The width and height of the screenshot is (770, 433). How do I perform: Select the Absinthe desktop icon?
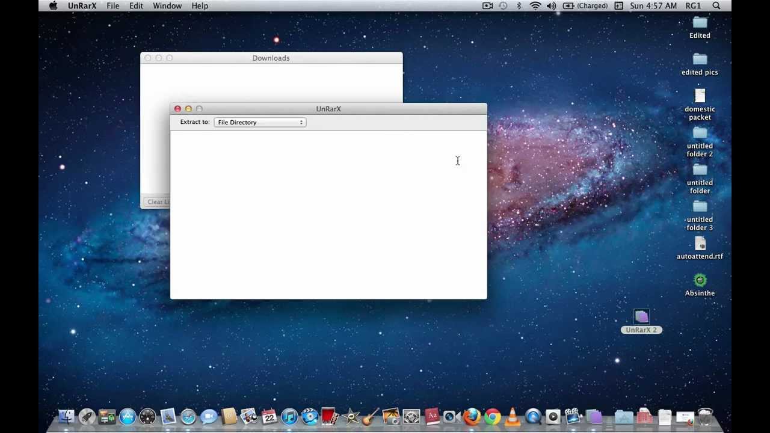click(x=700, y=285)
